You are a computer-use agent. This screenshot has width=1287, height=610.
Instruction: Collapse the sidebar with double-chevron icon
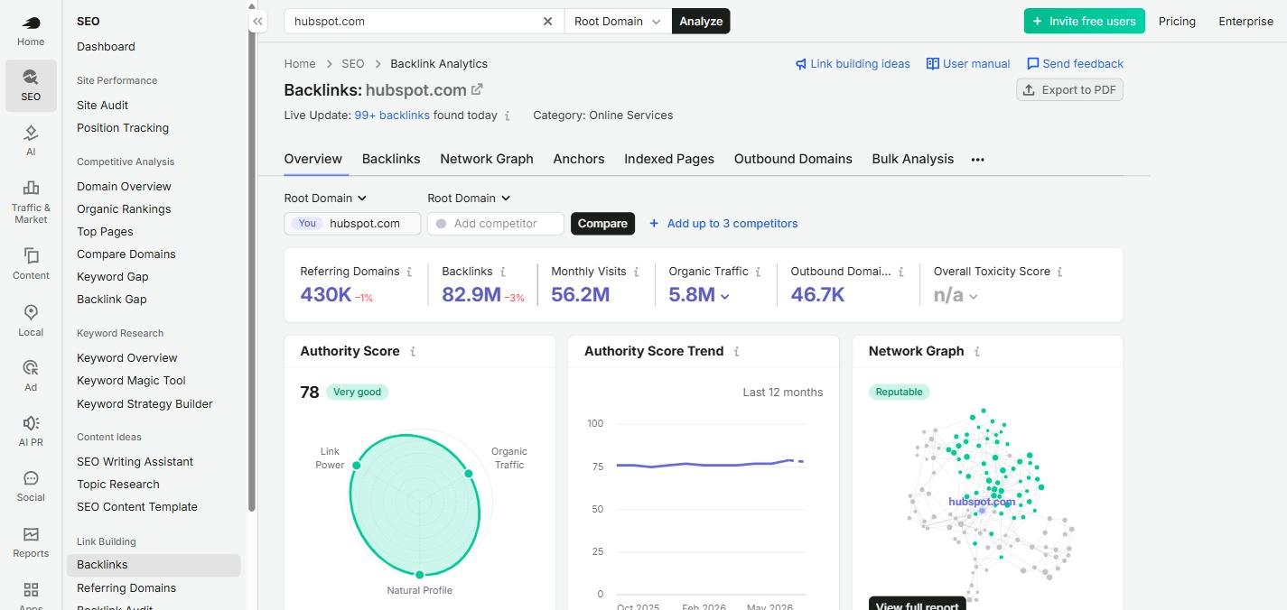click(257, 22)
